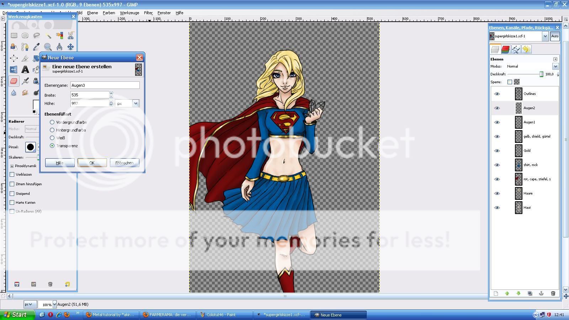The height and width of the screenshot is (320, 569).
Task: Open the Farben menu
Action: [109, 13]
